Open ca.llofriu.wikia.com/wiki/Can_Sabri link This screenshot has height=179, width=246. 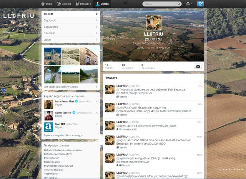156,125
